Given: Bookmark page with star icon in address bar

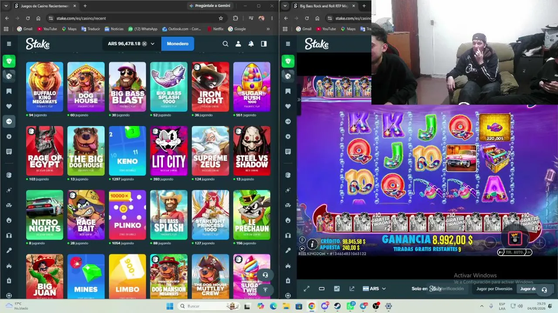Looking at the screenshot, I should [x=221, y=18].
